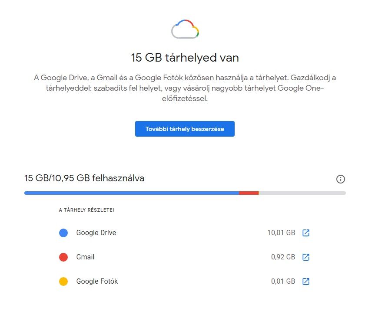Image resolution: width=375 pixels, height=311 pixels.
Task: Open Gmail storage via external-link icon
Action: tap(306, 257)
